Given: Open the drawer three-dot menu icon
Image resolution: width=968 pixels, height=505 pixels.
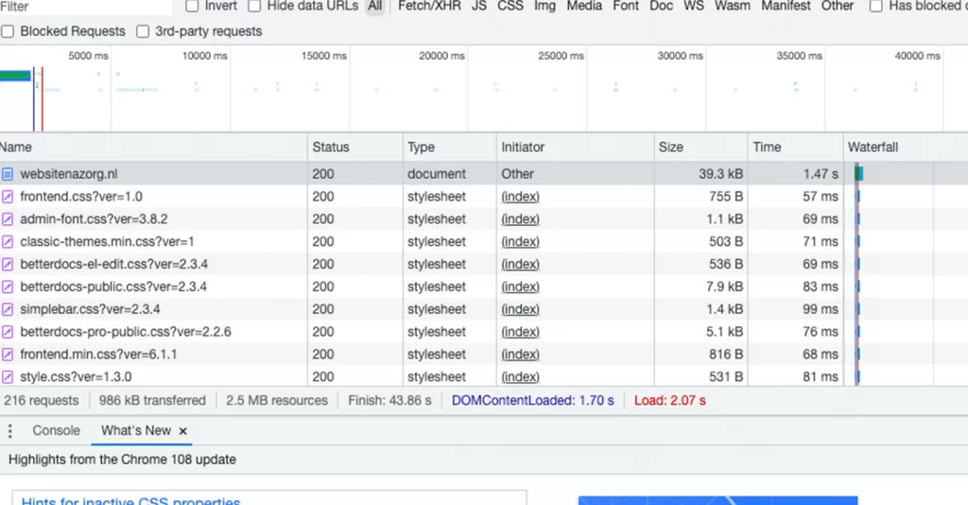Looking at the screenshot, I should (9, 431).
